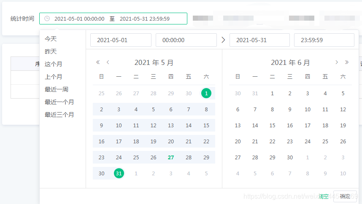
Task: Select June 26 in the June panel
Action: (x=343, y=141)
